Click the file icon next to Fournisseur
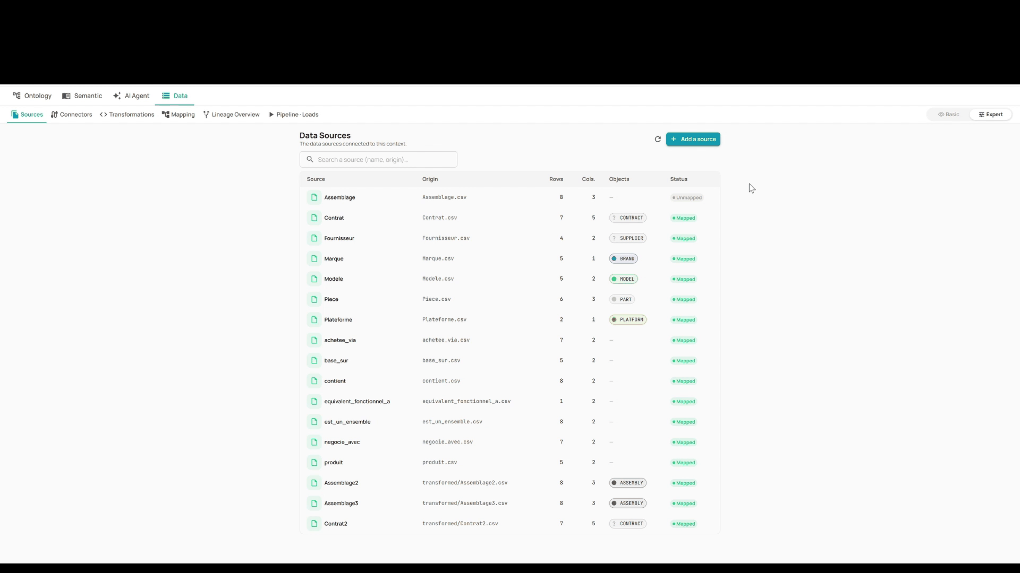The width and height of the screenshot is (1020, 573). (x=314, y=238)
